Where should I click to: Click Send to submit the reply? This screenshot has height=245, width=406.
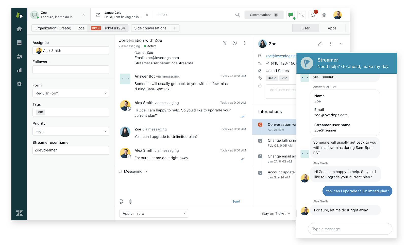point(236,201)
